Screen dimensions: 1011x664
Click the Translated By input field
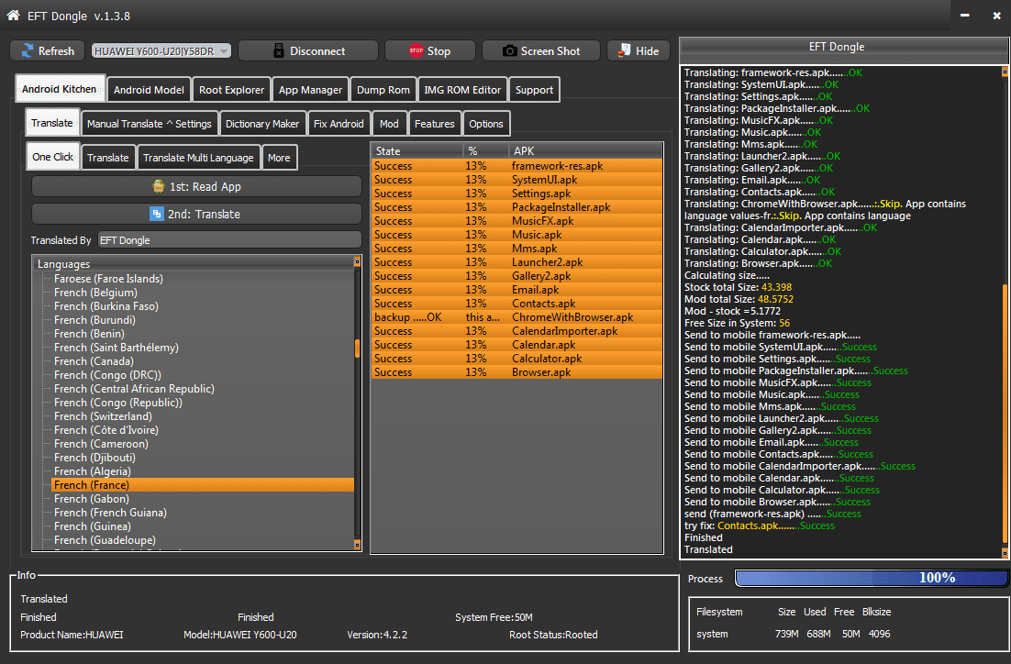pos(229,239)
